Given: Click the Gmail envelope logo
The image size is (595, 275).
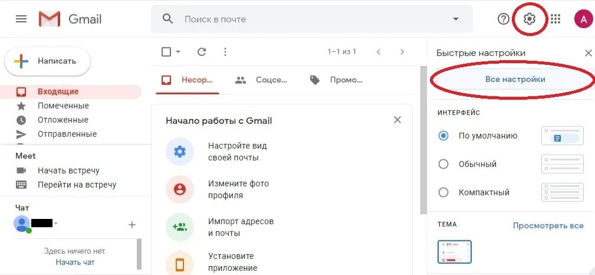Looking at the screenshot, I should click(50, 19).
